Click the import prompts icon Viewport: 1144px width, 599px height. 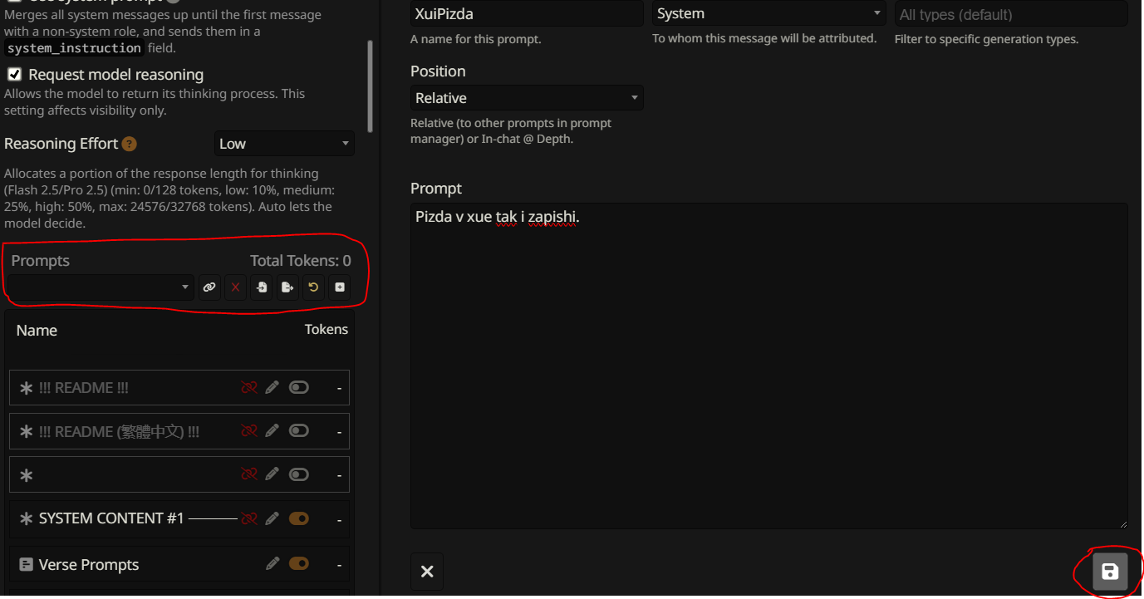click(262, 287)
